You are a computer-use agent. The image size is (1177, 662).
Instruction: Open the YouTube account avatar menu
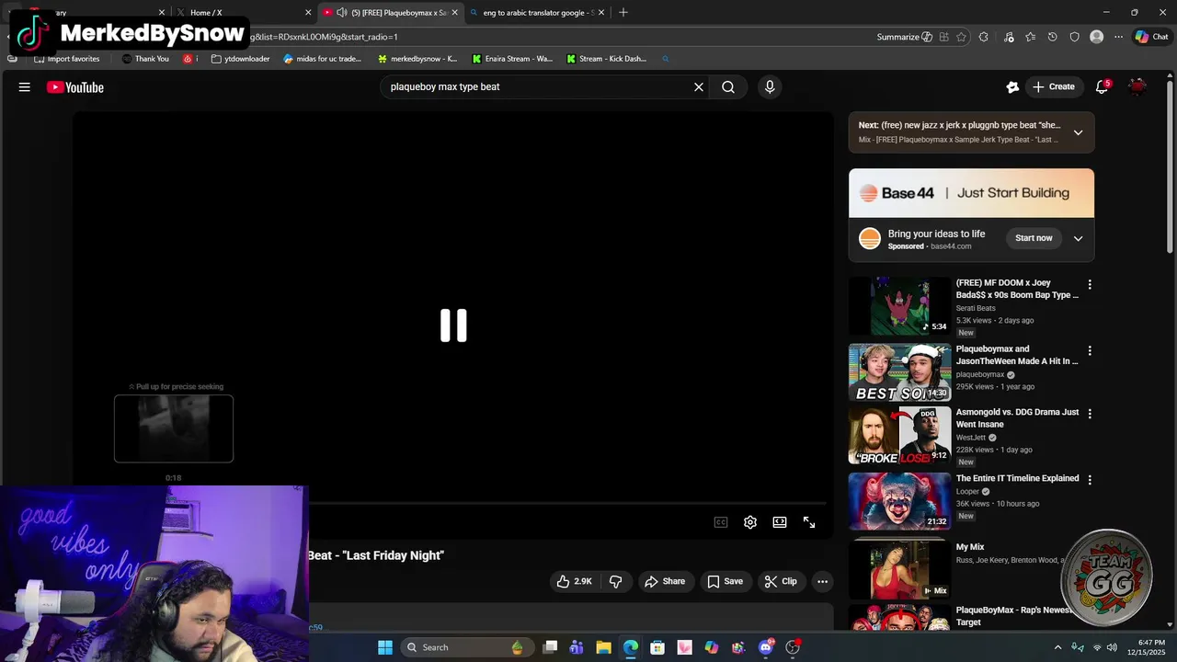click(1137, 87)
